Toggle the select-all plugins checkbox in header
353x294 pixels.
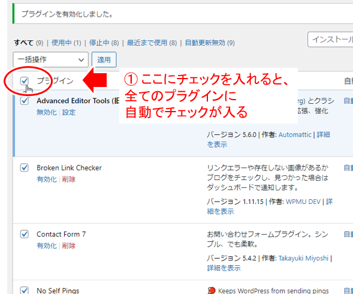24,81
